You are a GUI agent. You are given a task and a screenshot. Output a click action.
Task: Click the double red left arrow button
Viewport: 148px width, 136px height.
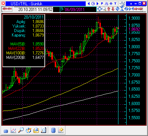(x=7, y=9)
